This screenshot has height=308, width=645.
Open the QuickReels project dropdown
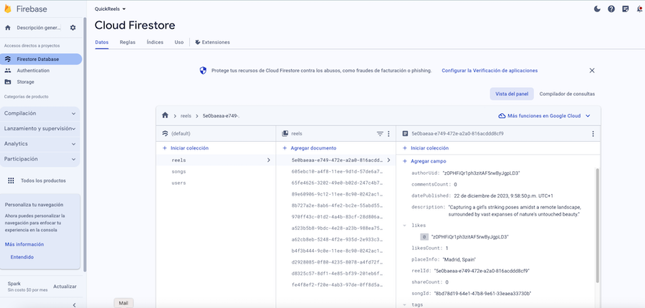(x=110, y=9)
